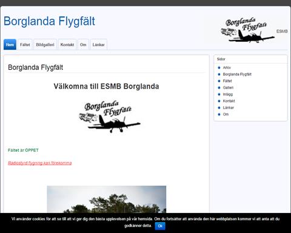291x233 pixels.
Task: Open Länkar in the Sidor list
Action: tap(229, 107)
